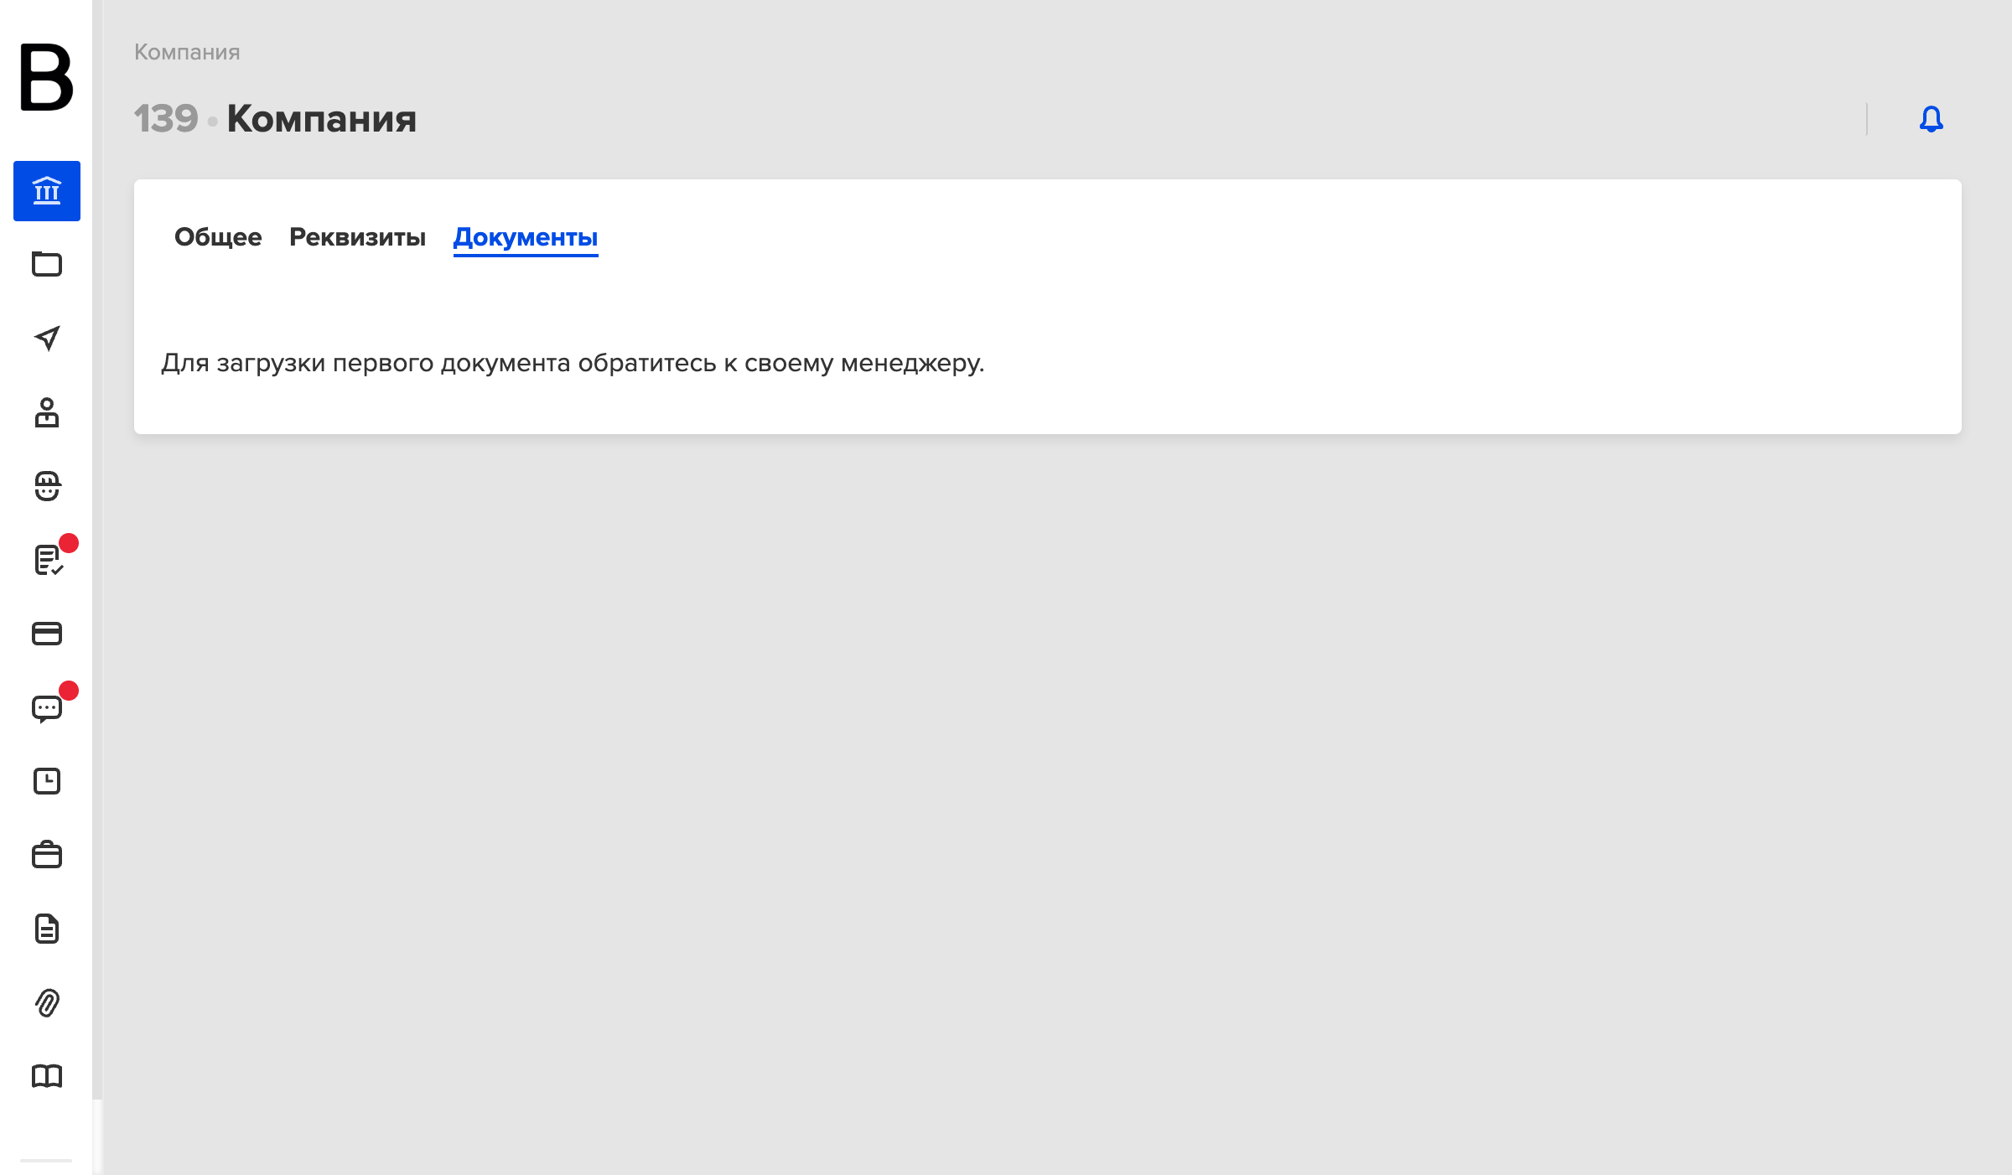Screen dimensions: 2012x1175
Task: Click the 139 Компания page heading
Action: (x=275, y=118)
